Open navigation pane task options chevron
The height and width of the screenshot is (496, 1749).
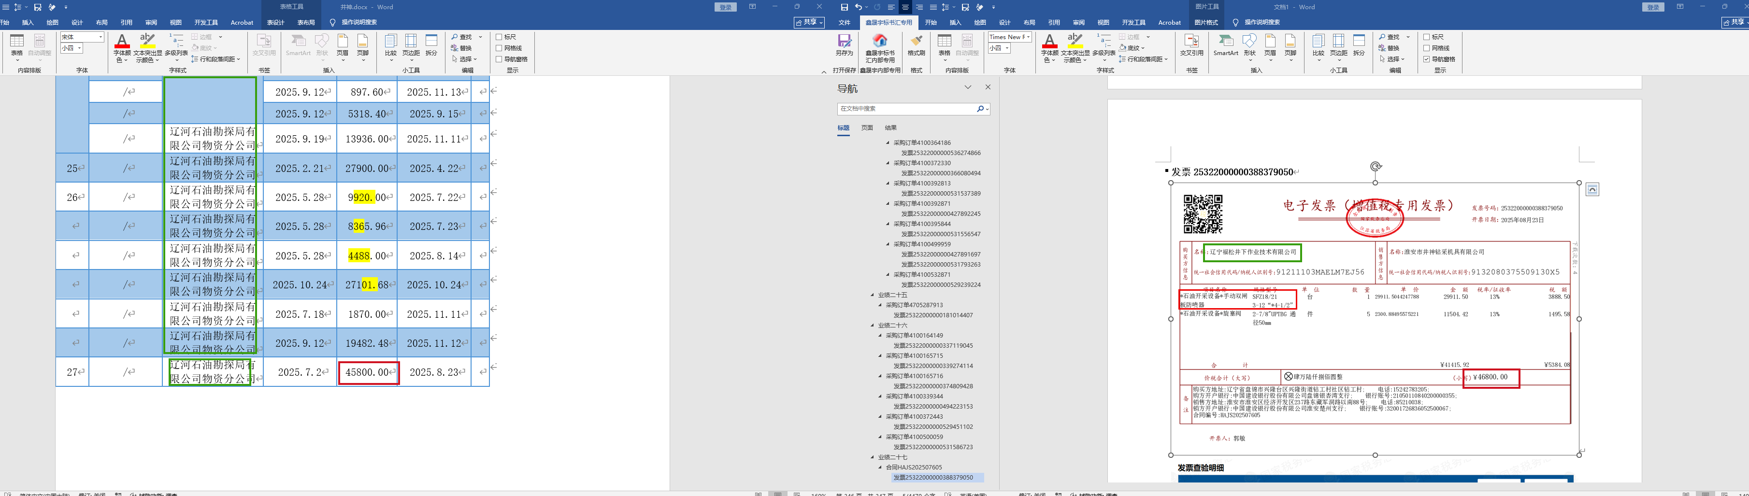968,87
